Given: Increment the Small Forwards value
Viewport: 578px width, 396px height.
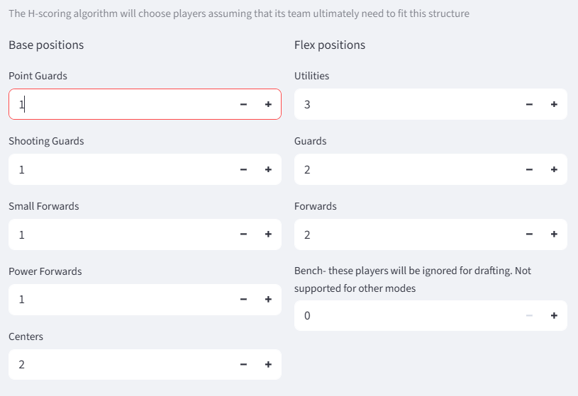Looking at the screenshot, I should click(x=268, y=234).
